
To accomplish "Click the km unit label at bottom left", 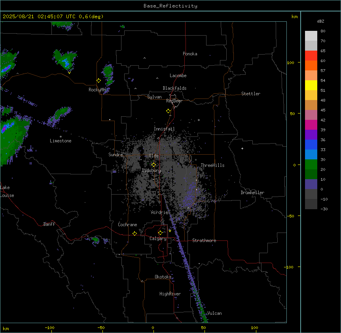I will tap(6, 328).
